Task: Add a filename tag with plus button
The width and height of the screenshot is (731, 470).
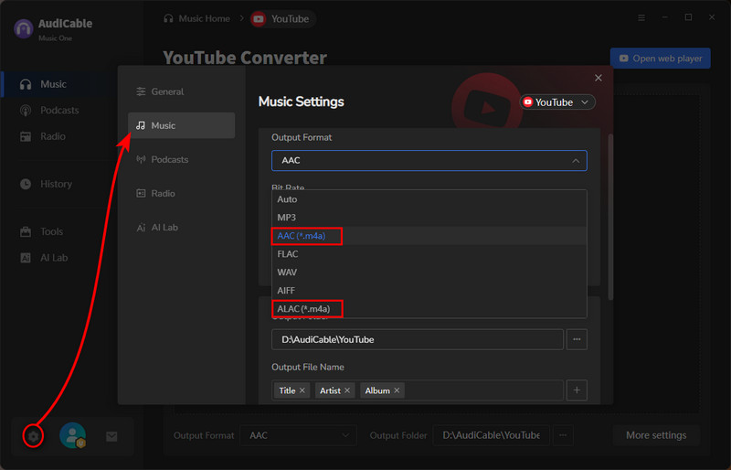Action: coord(577,390)
